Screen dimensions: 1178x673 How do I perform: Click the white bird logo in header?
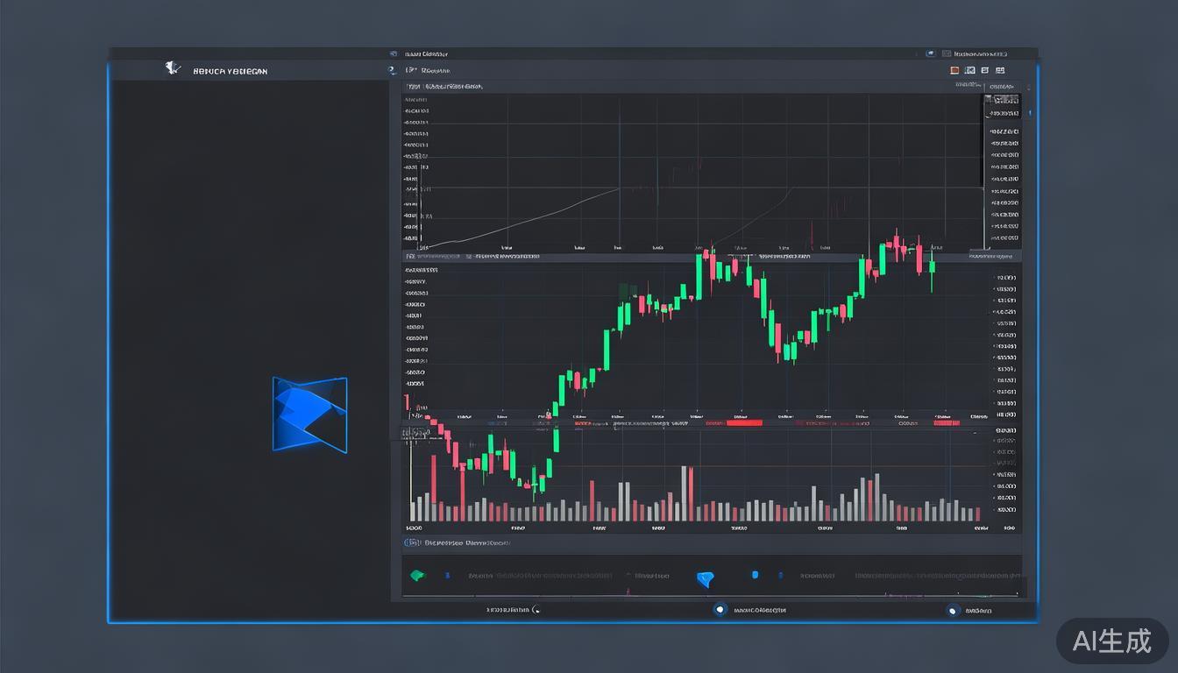[173, 68]
